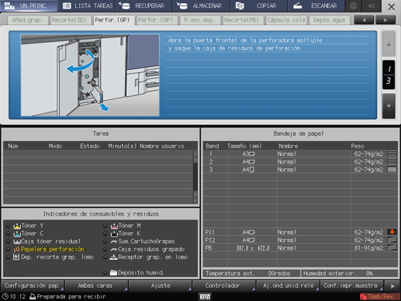Select tray 1 A3 paper row

coord(300,154)
